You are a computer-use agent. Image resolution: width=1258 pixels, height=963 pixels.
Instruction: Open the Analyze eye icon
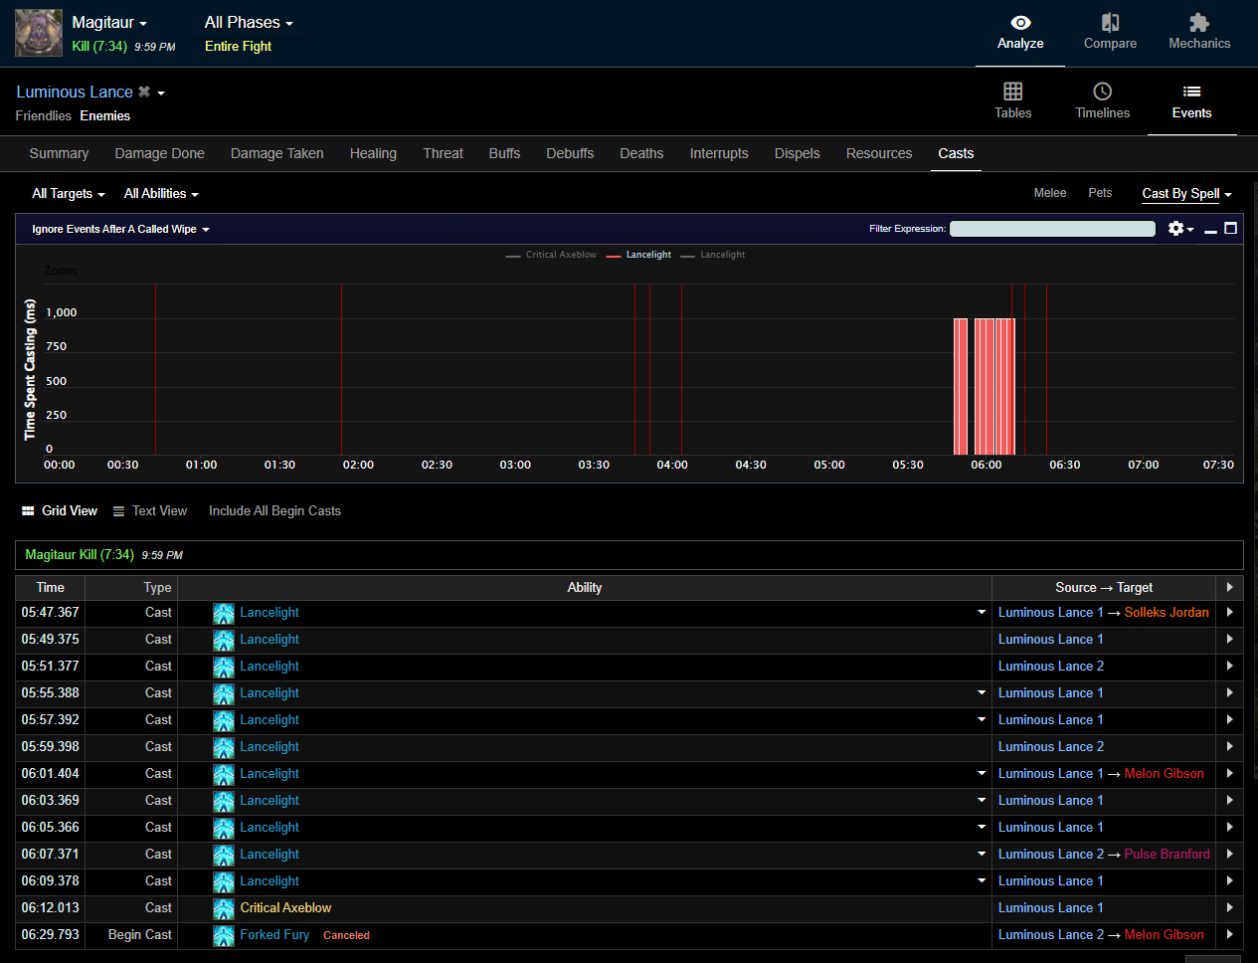(x=1020, y=22)
